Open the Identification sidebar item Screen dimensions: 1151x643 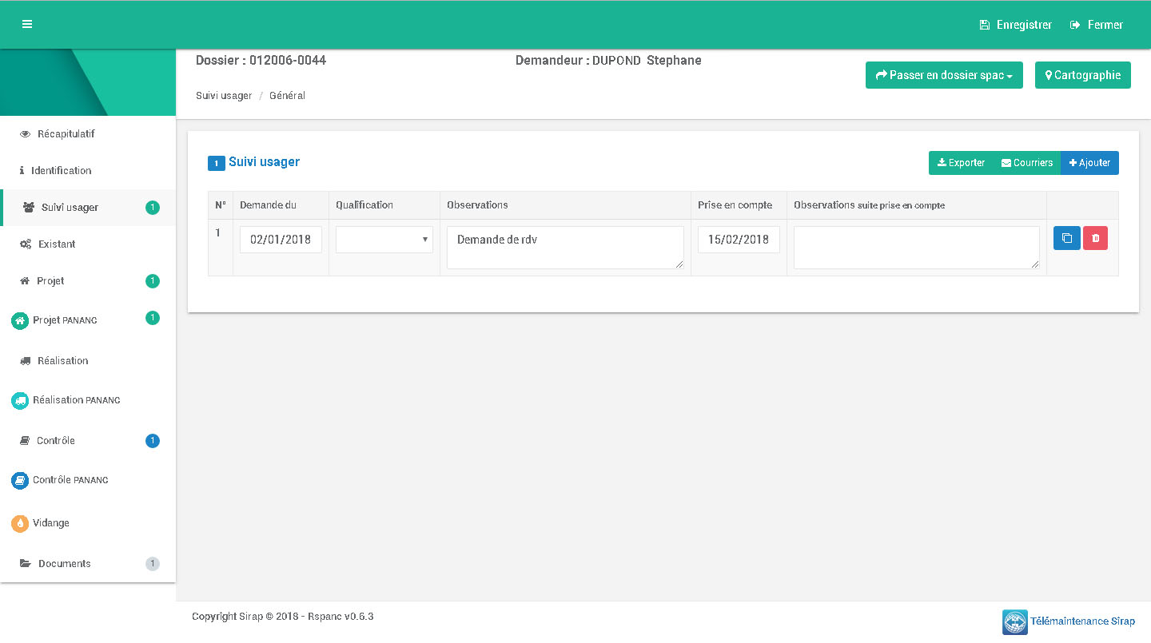pos(88,171)
